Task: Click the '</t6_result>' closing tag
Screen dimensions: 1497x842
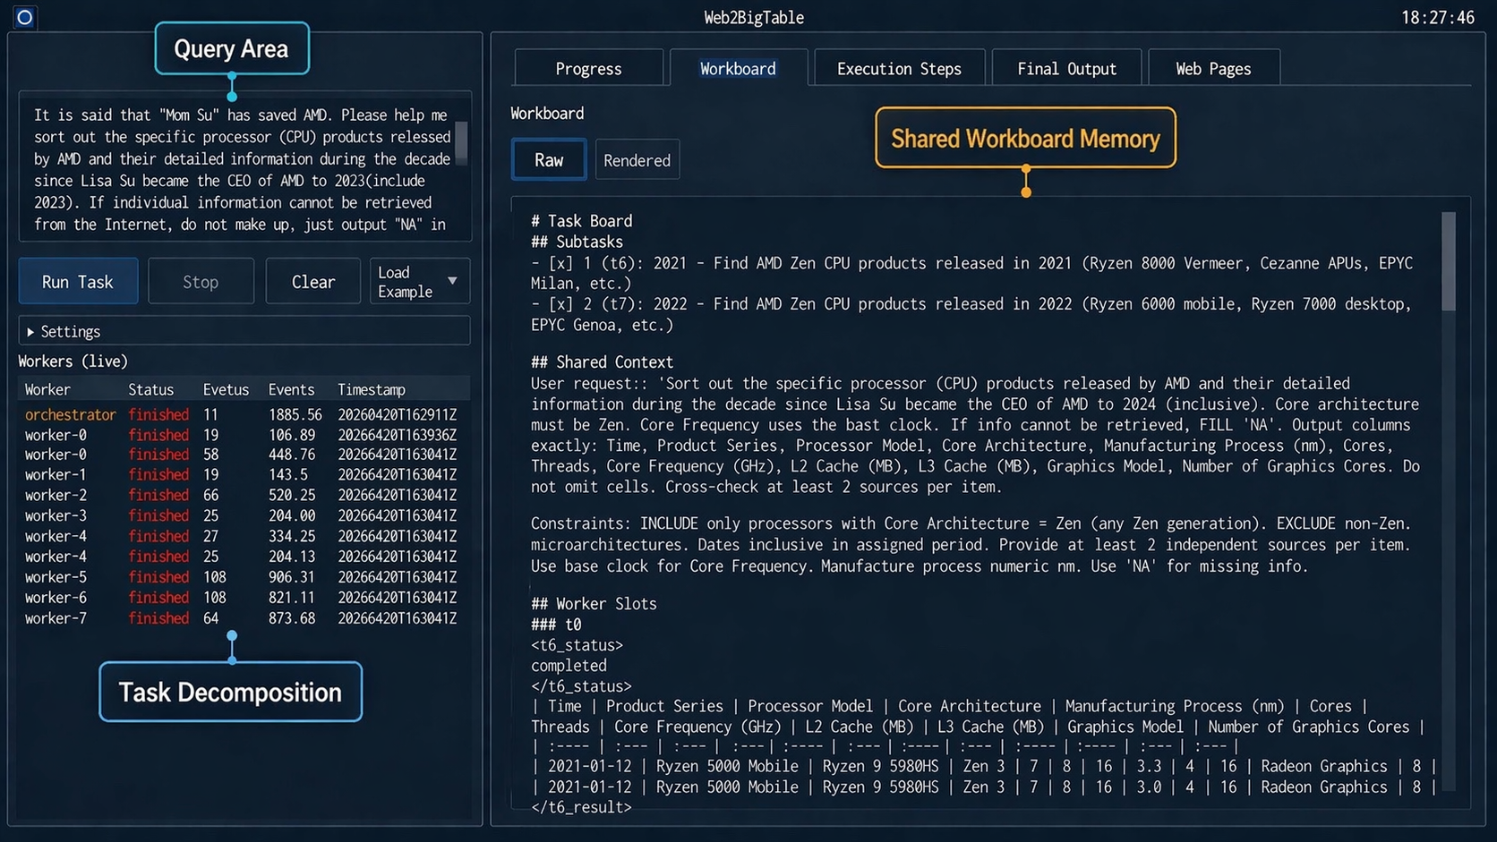Action: 581,807
